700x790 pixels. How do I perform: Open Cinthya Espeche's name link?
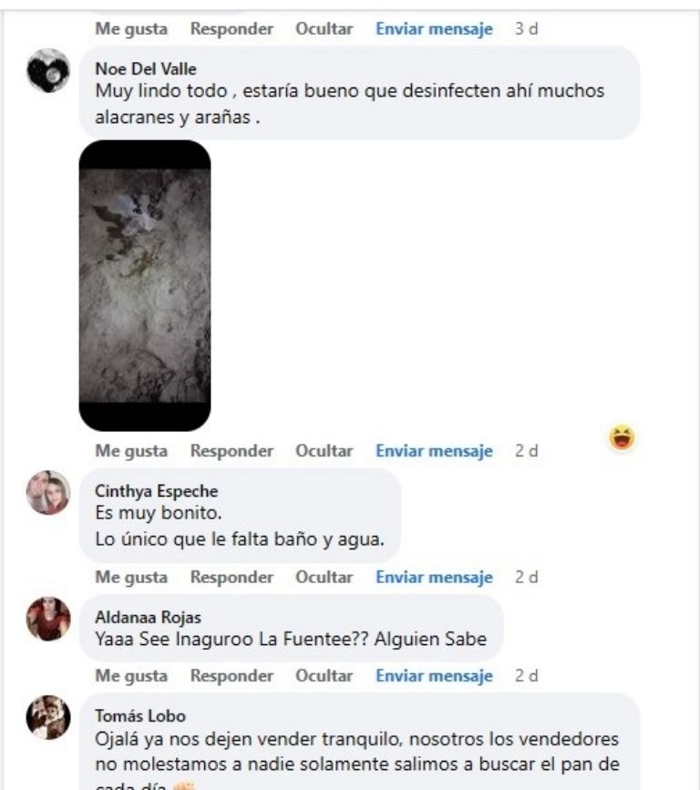157,491
